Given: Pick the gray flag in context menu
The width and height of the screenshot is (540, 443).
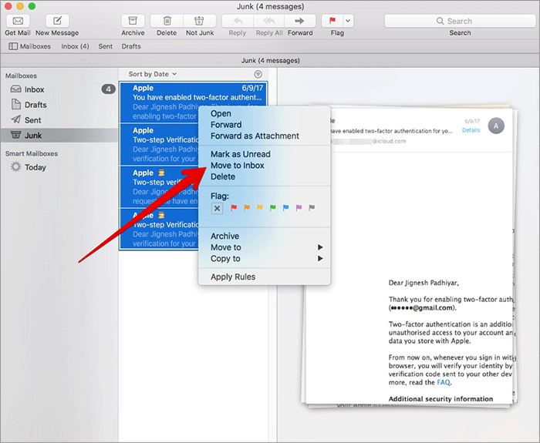Looking at the screenshot, I should coord(312,208).
